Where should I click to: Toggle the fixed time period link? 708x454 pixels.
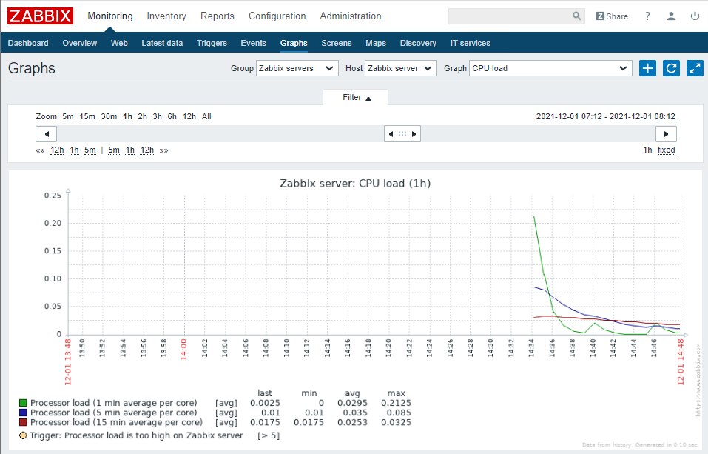[x=666, y=150]
